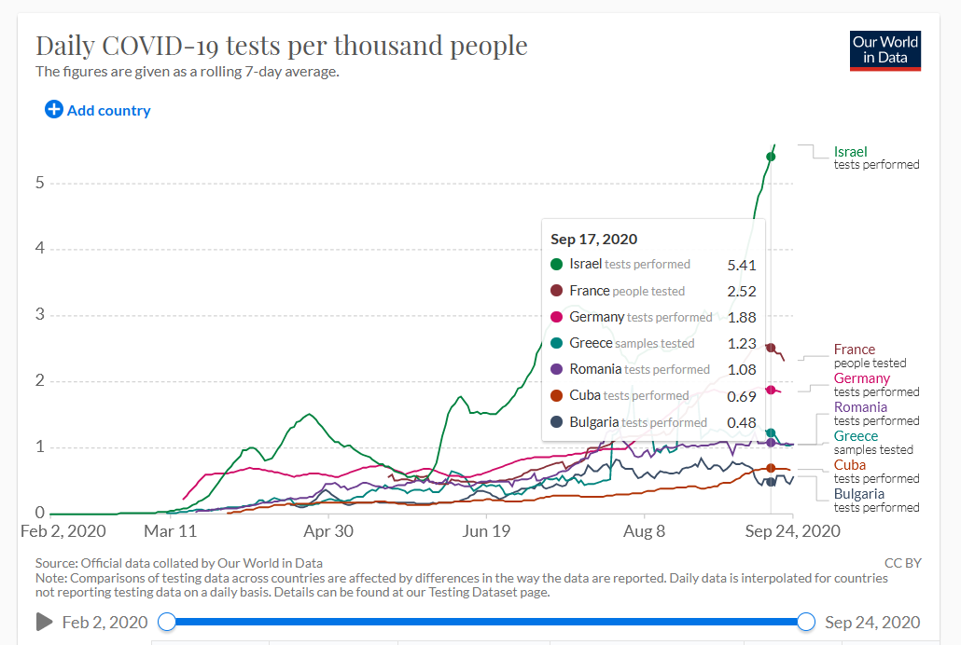
Task: Click the blue timeline range bar
Action: pos(486,622)
